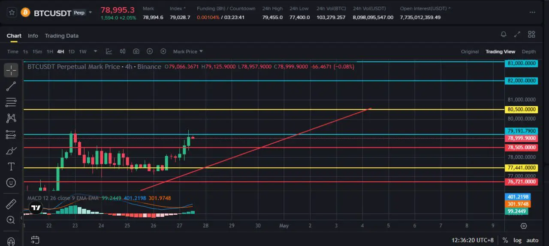Screen dimensions: 549x246
Task: Click the 78,505 red price level label
Action: 522,148
